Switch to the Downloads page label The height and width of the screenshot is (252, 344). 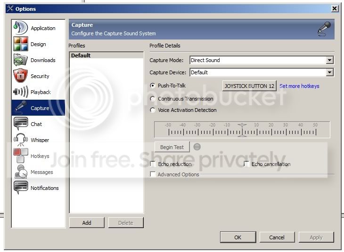[43, 60]
